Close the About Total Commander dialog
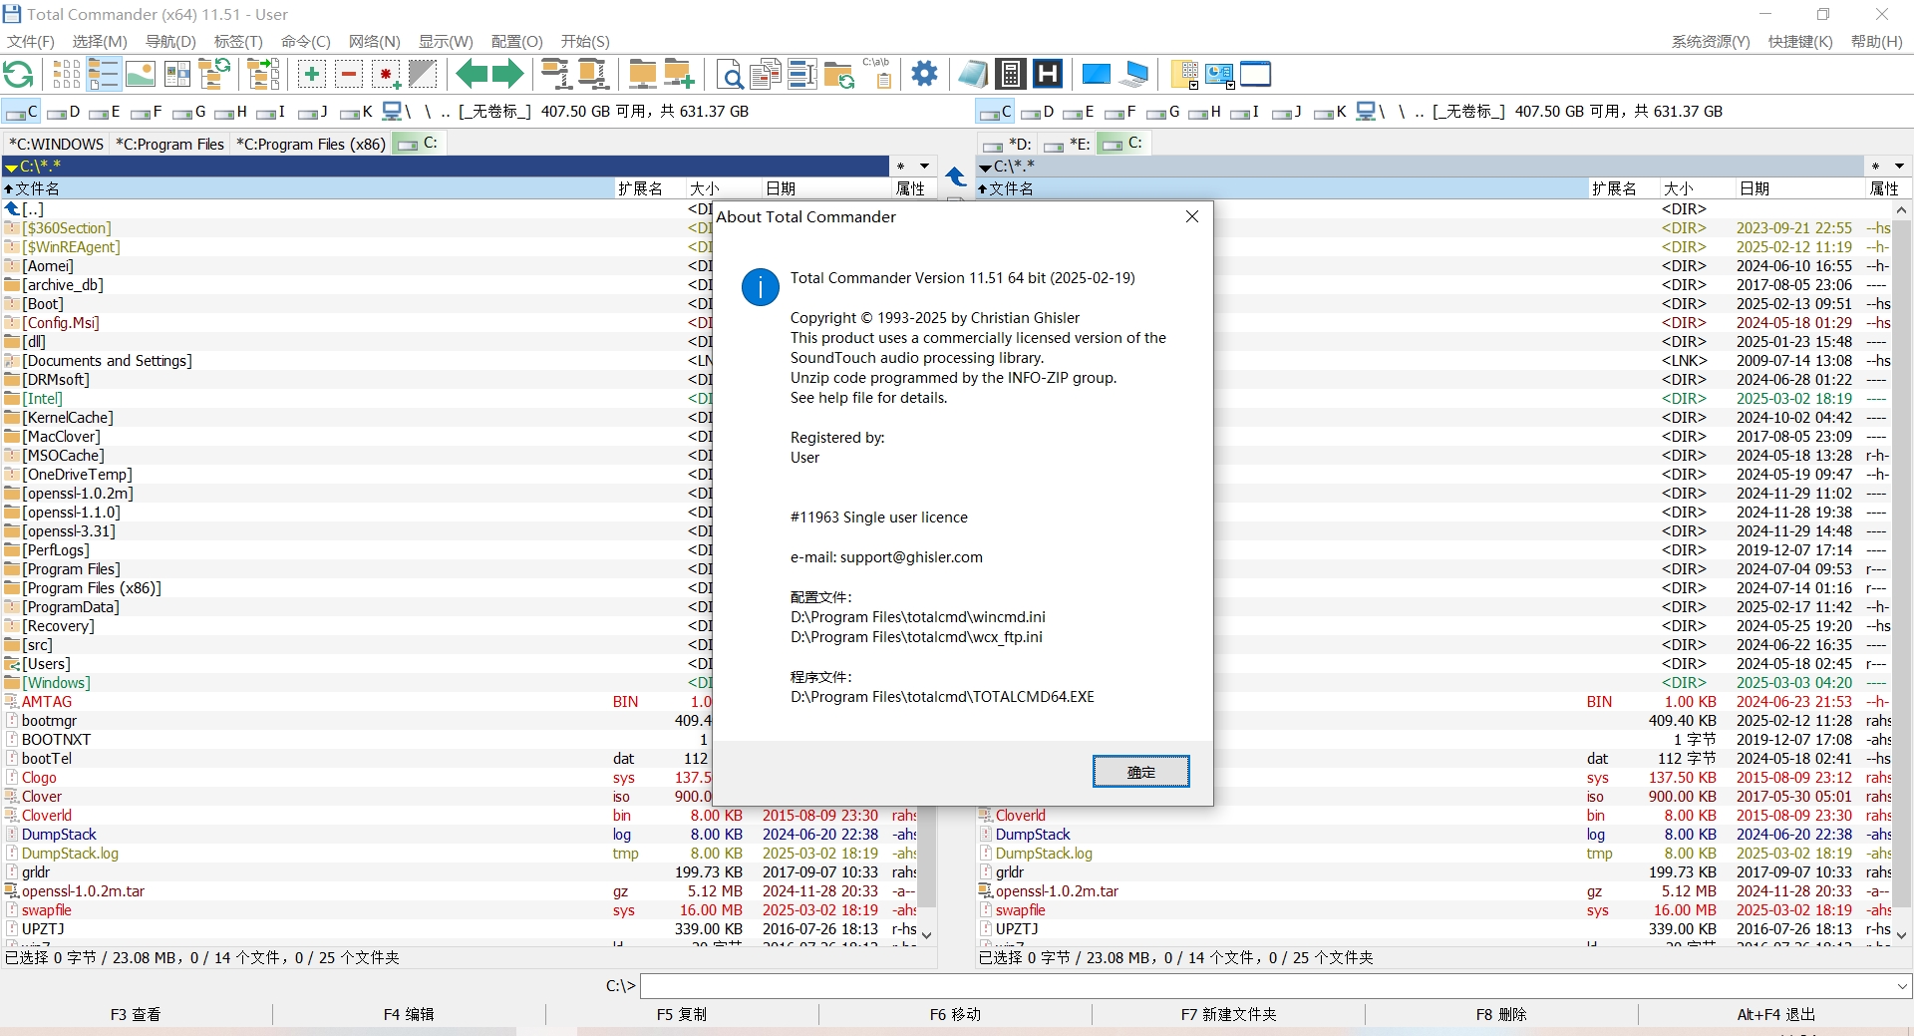 [1192, 216]
